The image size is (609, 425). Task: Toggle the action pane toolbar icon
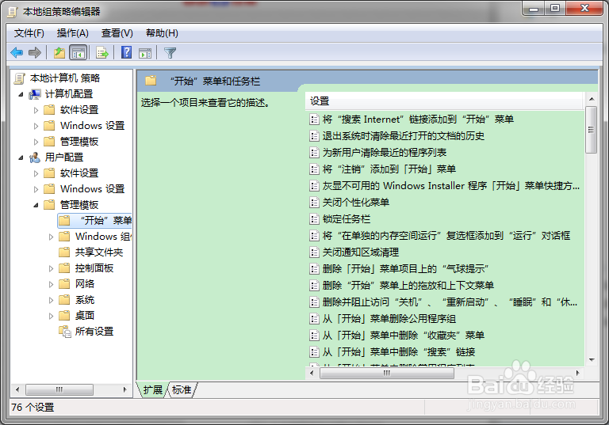click(145, 53)
